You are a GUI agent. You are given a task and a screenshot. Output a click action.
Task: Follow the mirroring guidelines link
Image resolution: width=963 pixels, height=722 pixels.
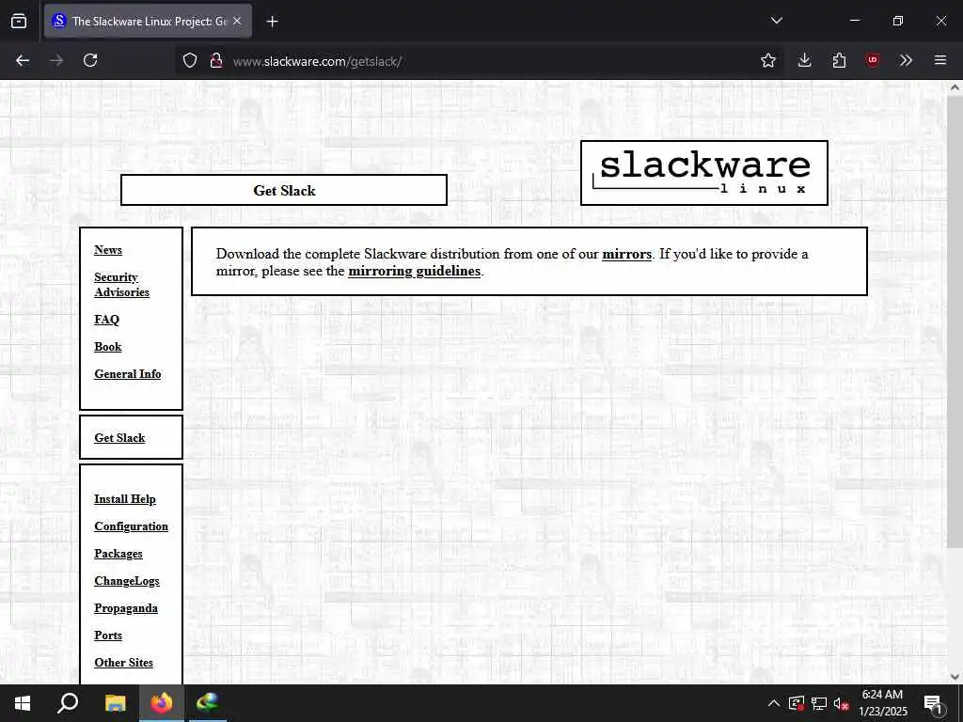[415, 272]
